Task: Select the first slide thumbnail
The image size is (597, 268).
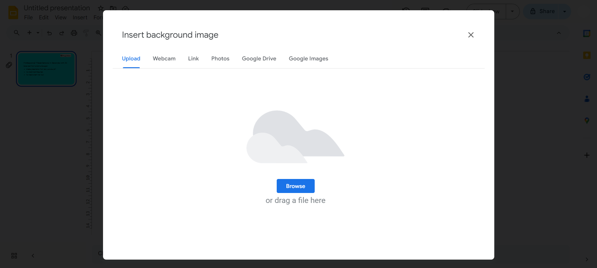Action: coord(46,69)
